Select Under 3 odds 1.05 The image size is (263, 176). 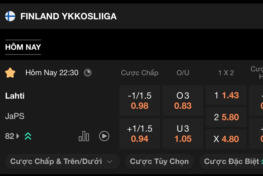click(183, 134)
